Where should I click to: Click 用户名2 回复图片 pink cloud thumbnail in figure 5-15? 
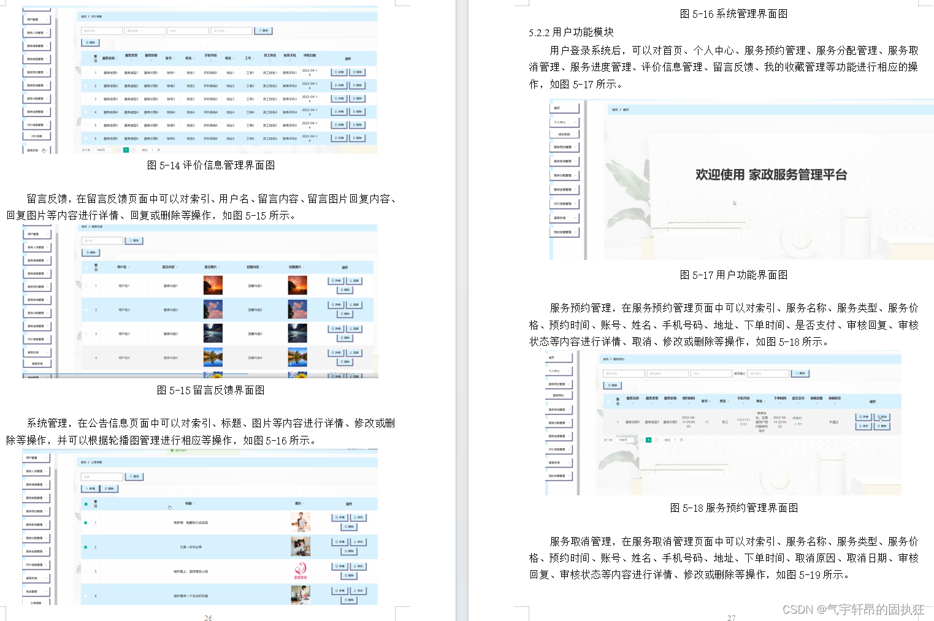[x=297, y=310]
